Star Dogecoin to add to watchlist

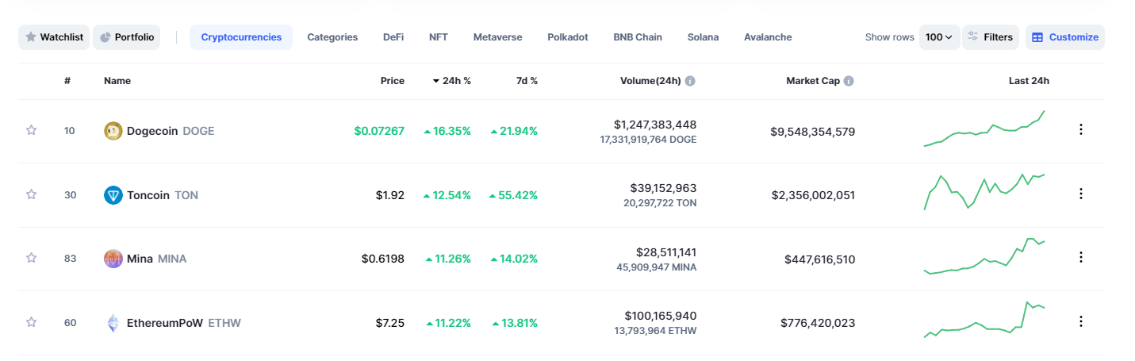click(32, 130)
